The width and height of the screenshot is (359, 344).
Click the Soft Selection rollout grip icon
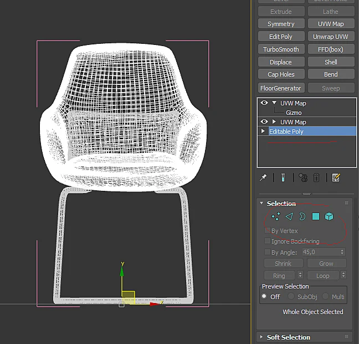(x=346, y=337)
